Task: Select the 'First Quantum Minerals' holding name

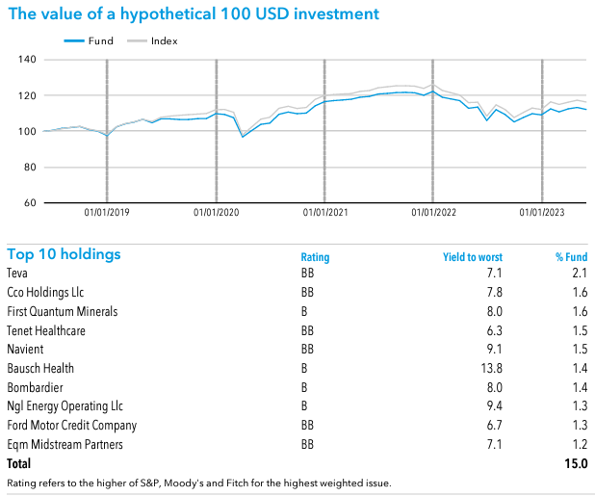Action: [x=63, y=311]
